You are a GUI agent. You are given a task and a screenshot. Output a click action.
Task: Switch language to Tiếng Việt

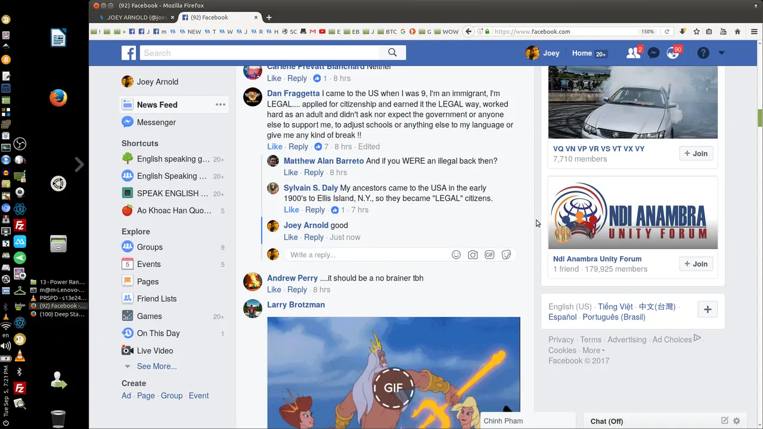click(x=615, y=306)
